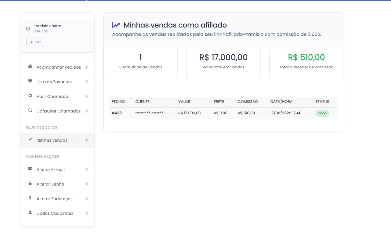This screenshot has height=249, width=391.
Task: Select the Minhas vendas sidebar item
Action: coord(57,140)
